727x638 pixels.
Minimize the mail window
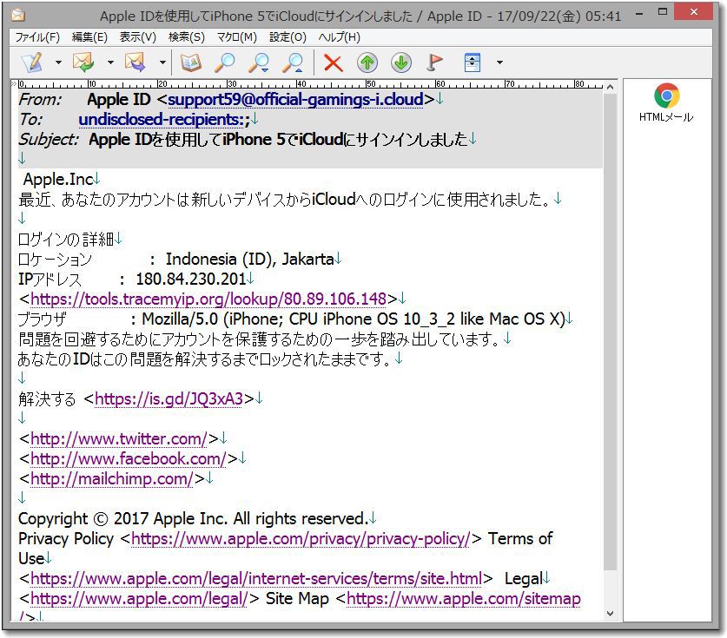(x=640, y=13)
